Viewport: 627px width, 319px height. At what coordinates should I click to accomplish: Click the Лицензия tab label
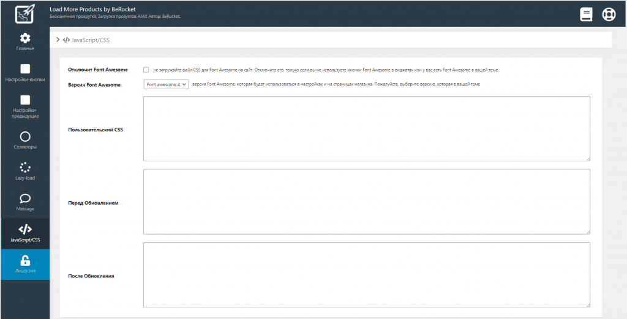point(25,270)
